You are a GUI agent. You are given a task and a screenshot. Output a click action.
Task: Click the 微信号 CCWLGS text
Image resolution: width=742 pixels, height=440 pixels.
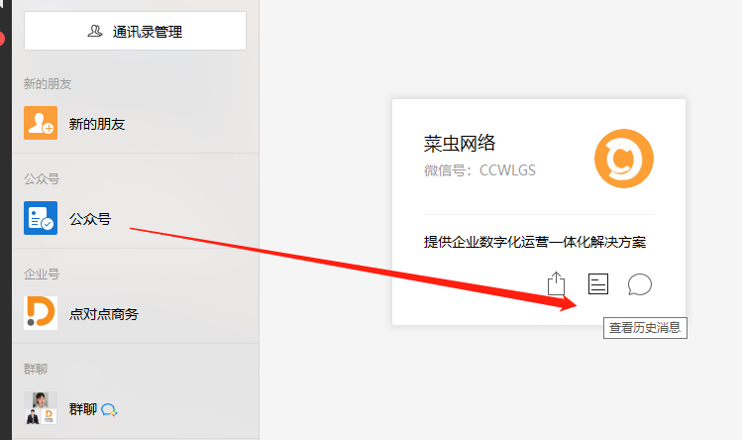click(x=479, y=170)
